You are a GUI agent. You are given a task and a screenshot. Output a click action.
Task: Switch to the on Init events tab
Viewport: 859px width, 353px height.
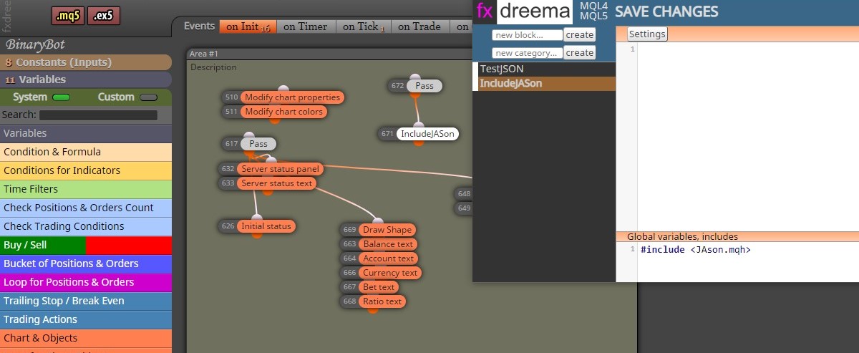coord(248,26)
